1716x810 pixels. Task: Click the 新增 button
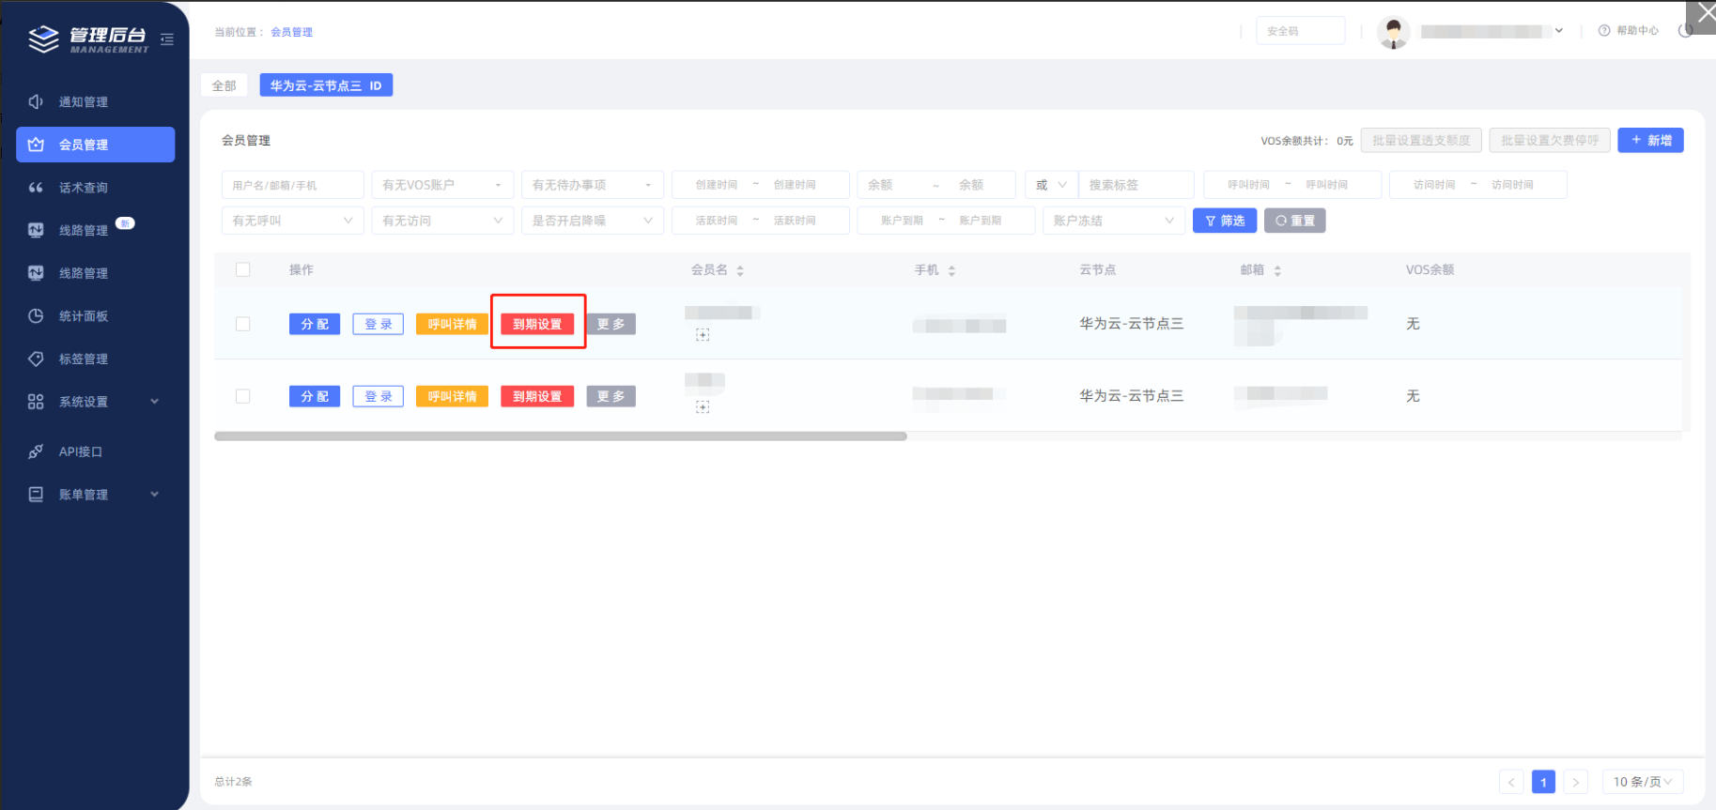pos(1650,141)
